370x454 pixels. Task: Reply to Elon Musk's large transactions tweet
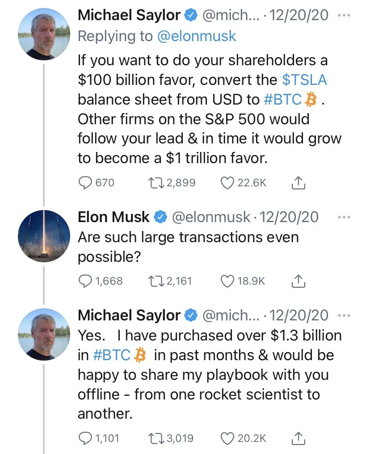[x=85, y=281]
